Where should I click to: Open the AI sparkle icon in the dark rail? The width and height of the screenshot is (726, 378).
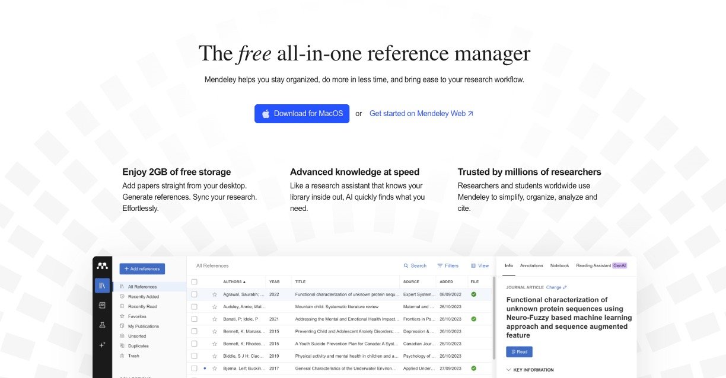point(102,345)
